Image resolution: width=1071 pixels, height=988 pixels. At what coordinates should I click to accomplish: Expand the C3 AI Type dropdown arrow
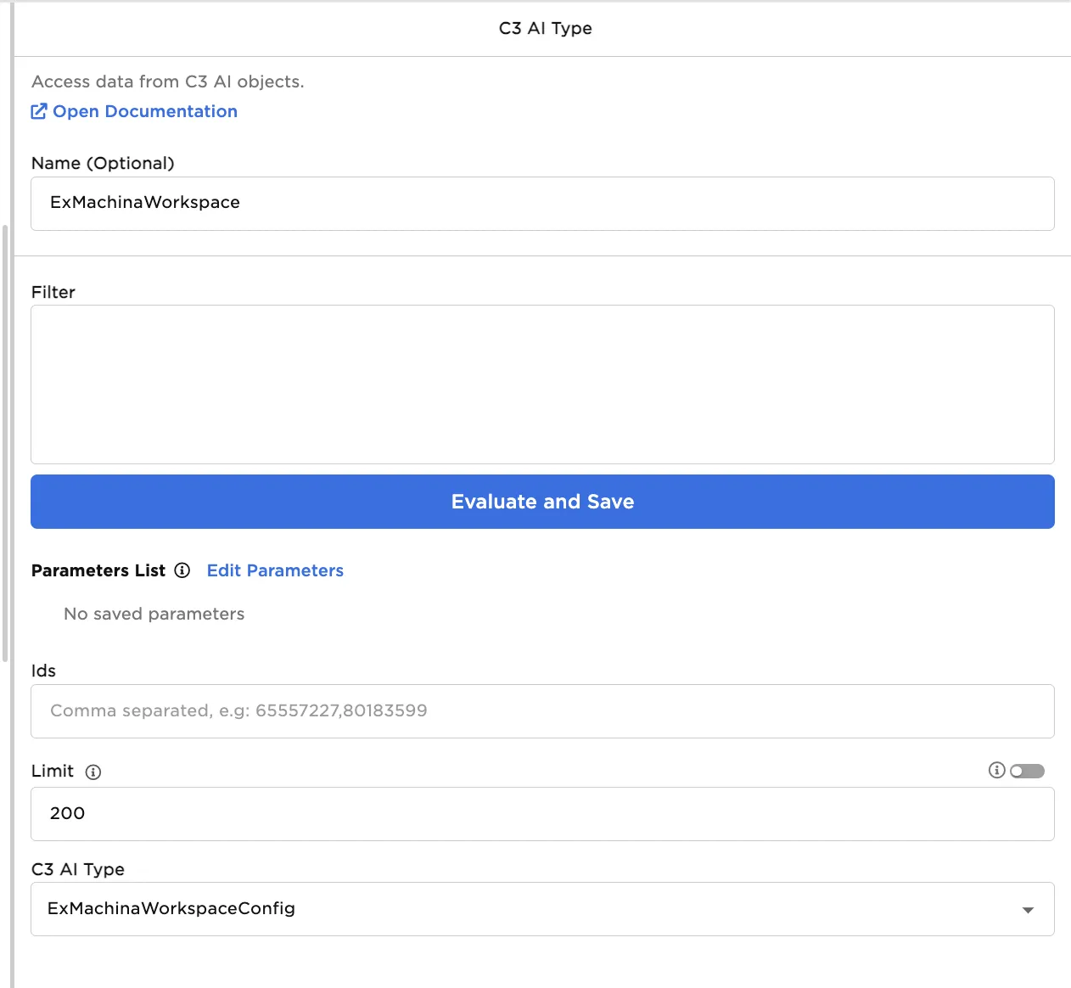(x=1028, y=910)
